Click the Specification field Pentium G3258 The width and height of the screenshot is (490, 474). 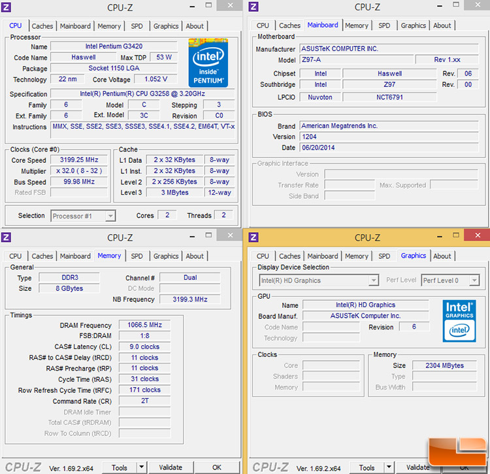(142, 93)
